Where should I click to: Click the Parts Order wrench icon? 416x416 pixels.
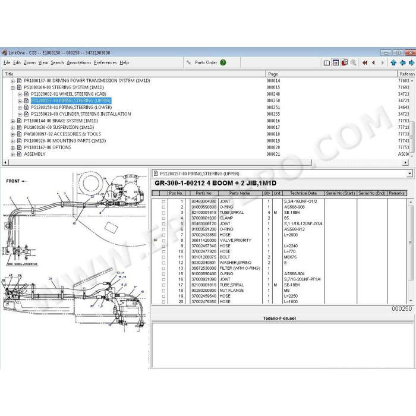pyautogui.click(x=189, y=62)
